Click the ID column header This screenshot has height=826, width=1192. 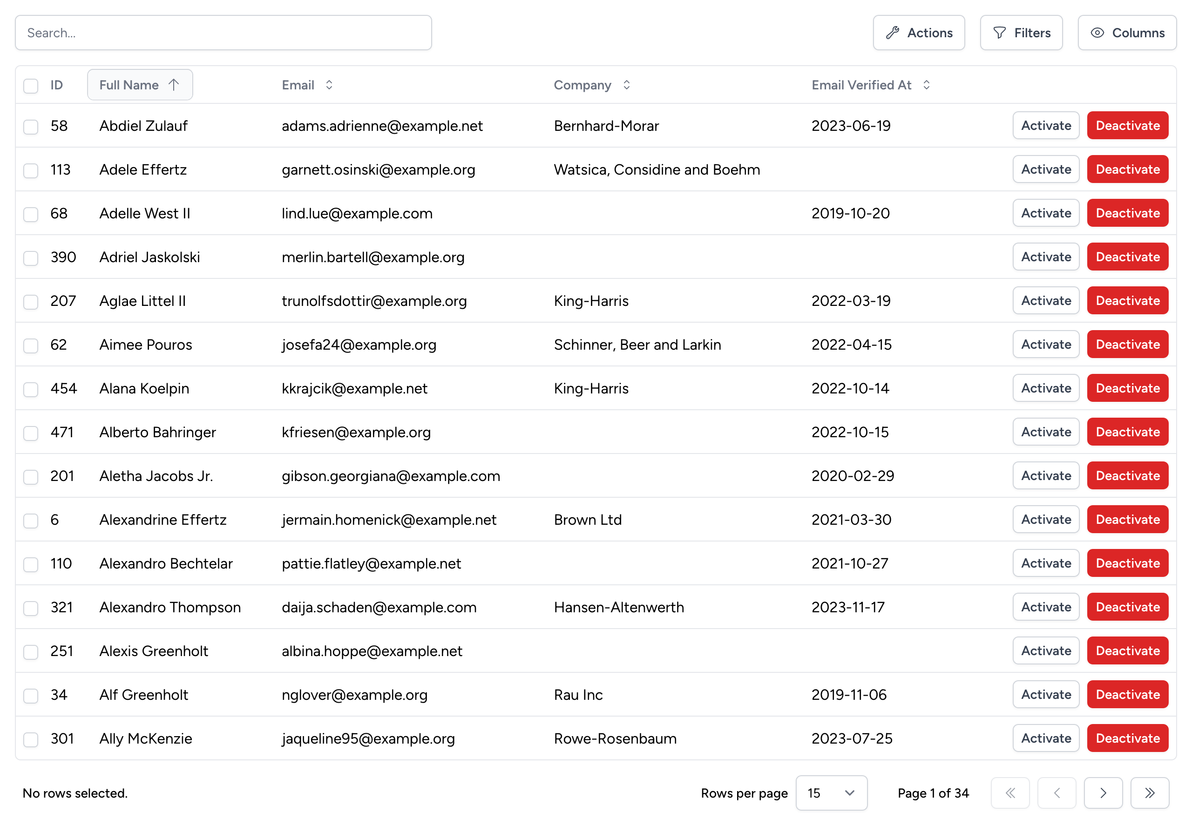[x=56, y=85]
